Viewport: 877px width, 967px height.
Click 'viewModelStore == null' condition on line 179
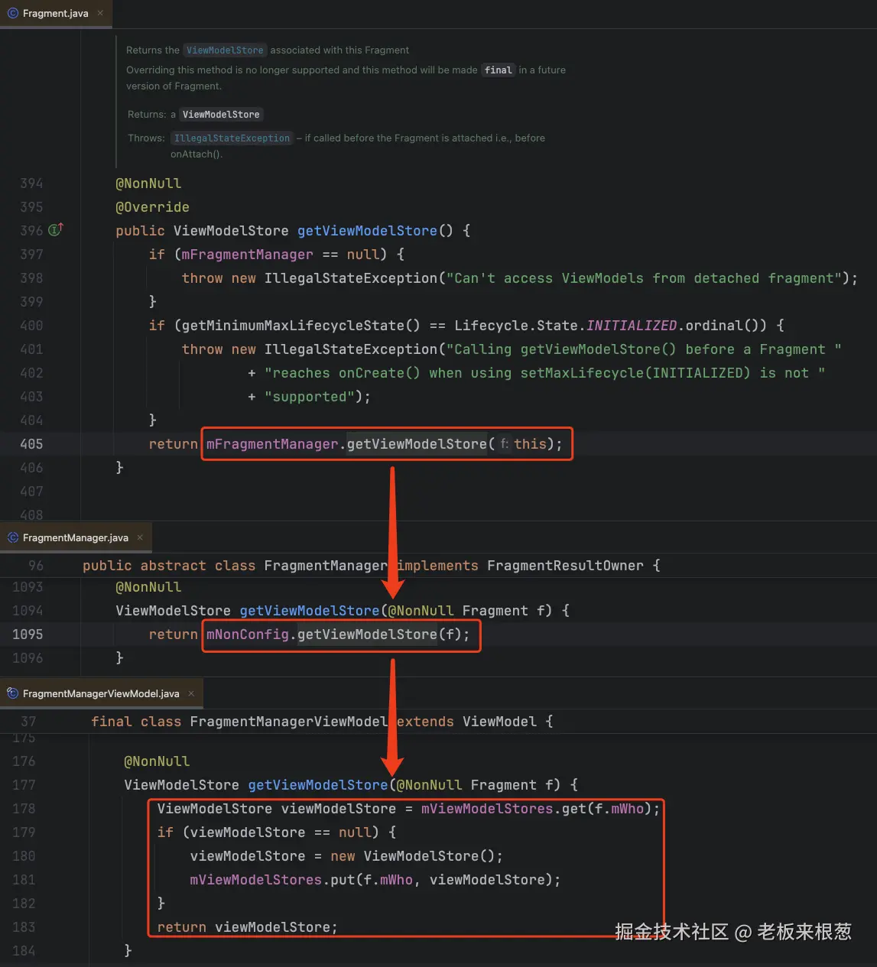tap(281, 832)
